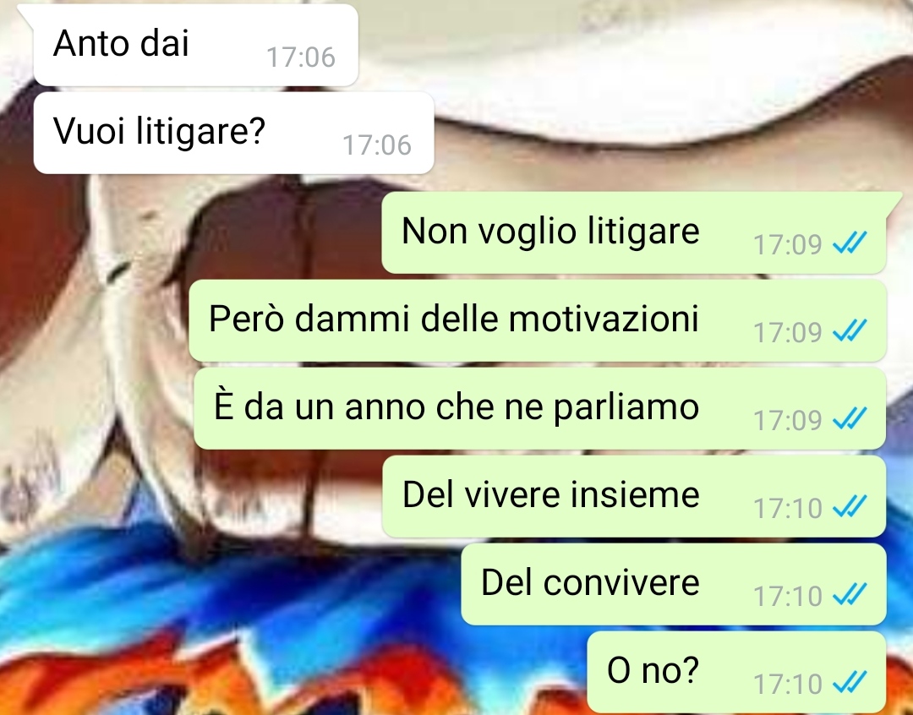Click 17:09 timestamp on 'Non voglio litigare'

coord(787,245)
